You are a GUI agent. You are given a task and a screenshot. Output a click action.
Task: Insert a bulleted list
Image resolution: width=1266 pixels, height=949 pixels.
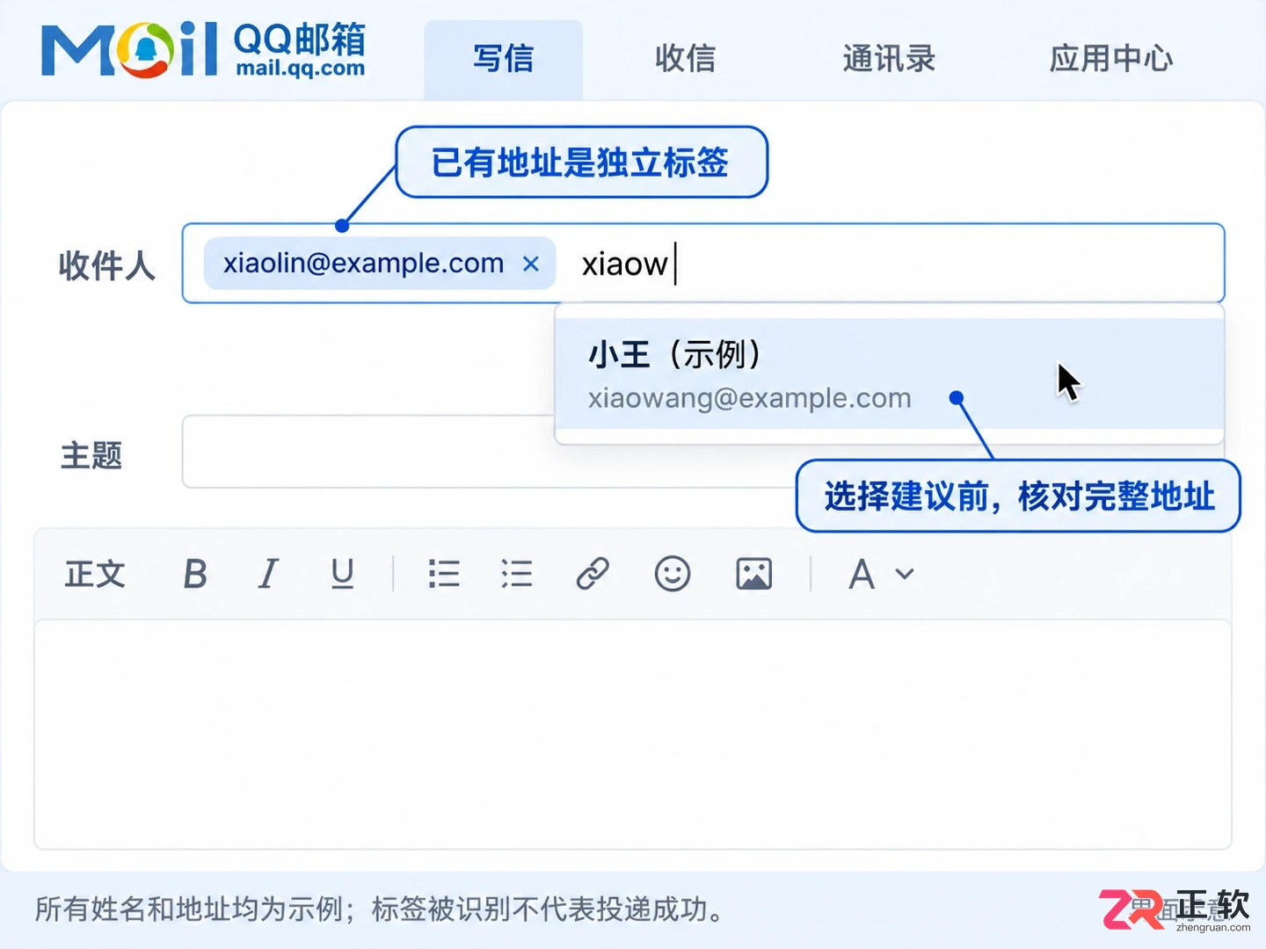(444, 575)
